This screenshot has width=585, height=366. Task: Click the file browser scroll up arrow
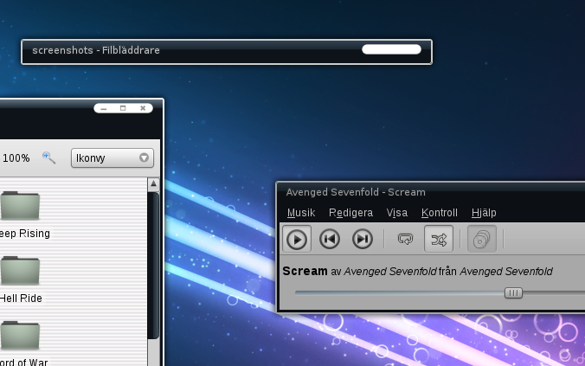(153, 183)
